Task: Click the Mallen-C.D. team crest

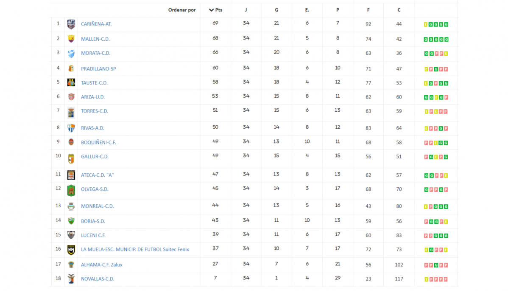Action: tap(71, 39)
